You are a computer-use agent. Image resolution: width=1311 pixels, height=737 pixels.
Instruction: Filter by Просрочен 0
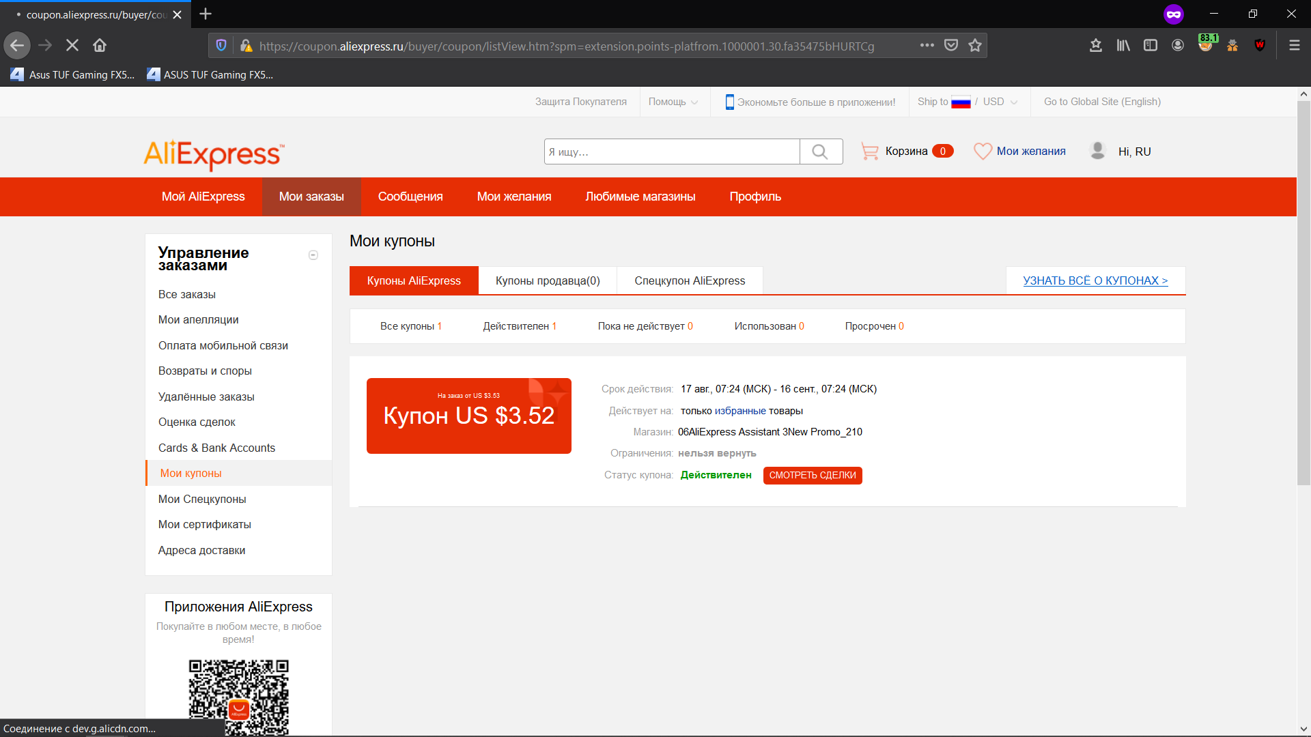click(x=875, y=326)
